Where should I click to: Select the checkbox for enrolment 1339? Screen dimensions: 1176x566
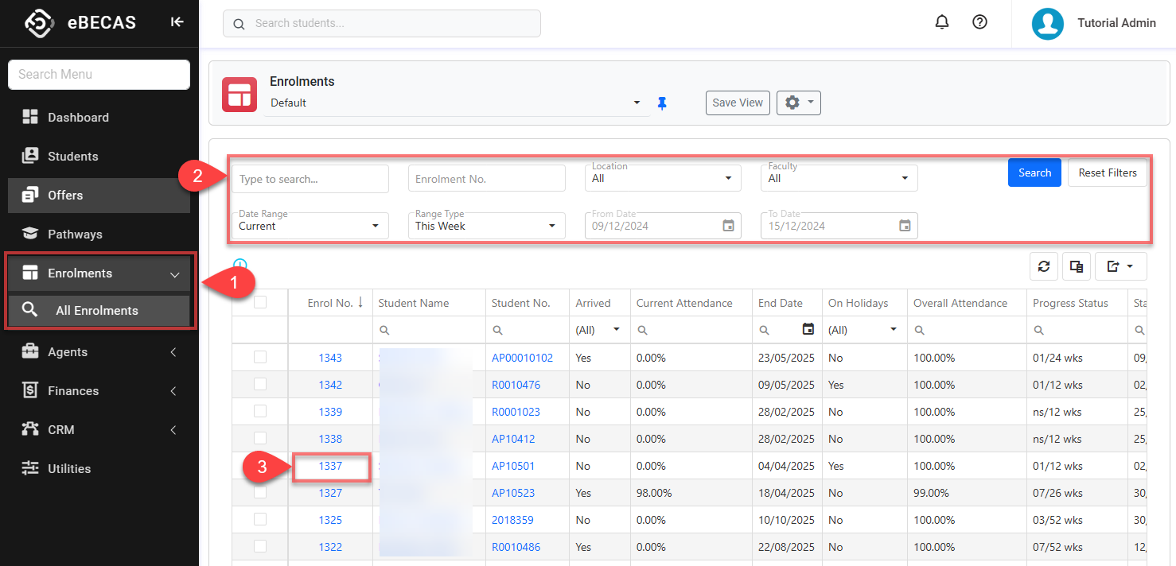click(260, 412)
